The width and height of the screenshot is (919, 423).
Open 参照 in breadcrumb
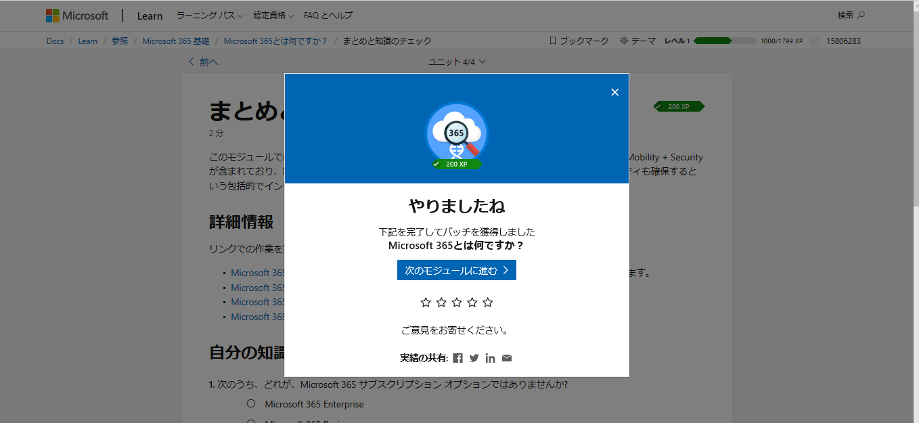pos(120,41)
